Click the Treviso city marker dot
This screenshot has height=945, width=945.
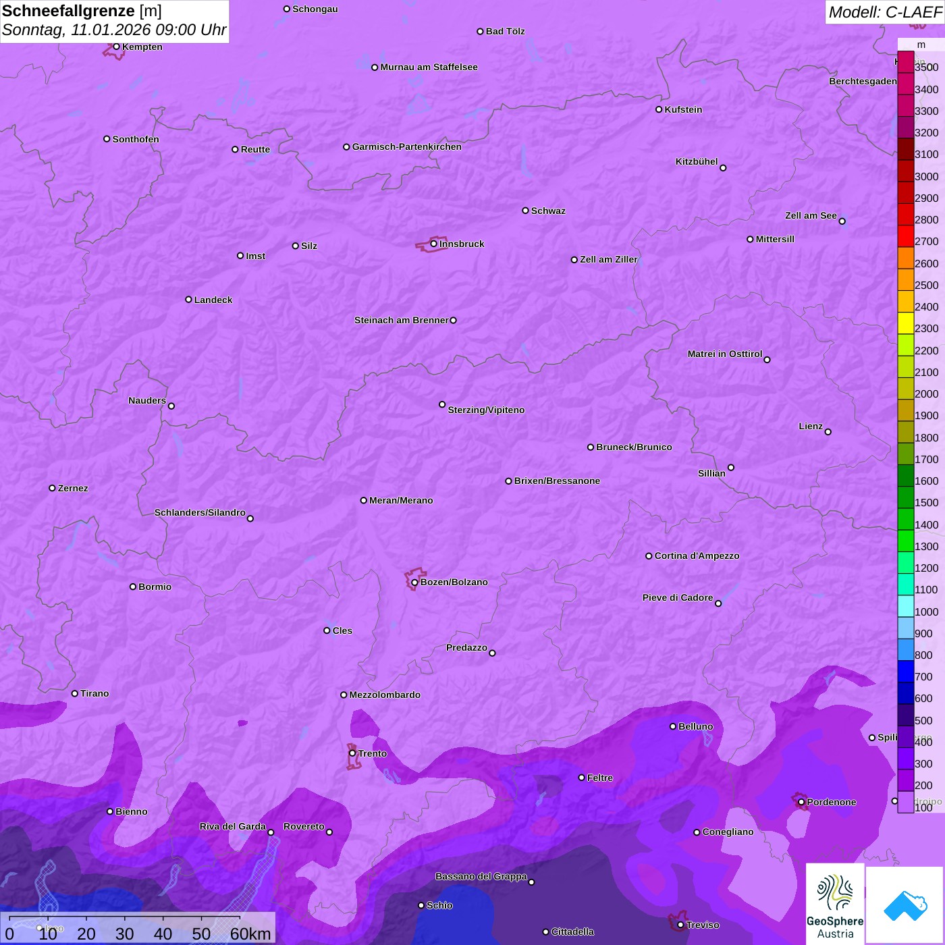pyautogui.click(x=680, y=925)
